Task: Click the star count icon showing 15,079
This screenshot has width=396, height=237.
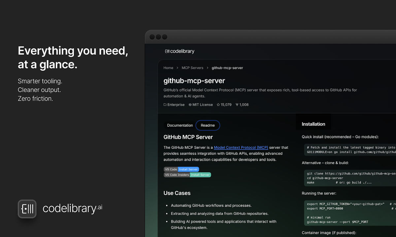Action: tap(218, 105)
